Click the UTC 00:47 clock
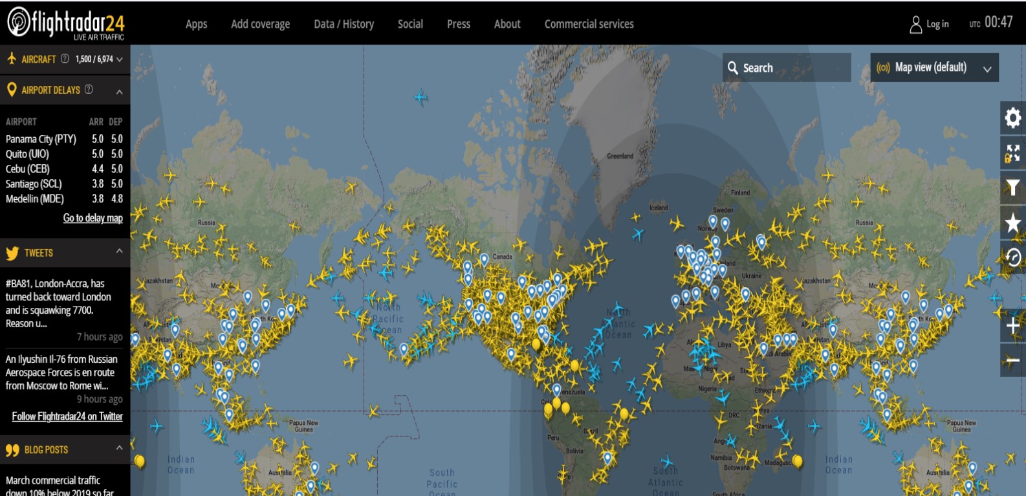Screen dimensions: 1026x496 click(991, 23)
